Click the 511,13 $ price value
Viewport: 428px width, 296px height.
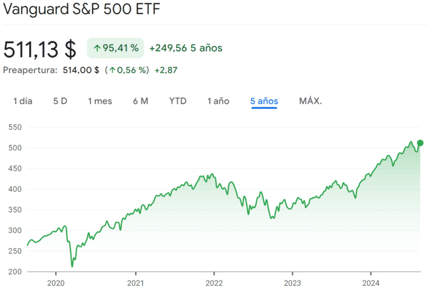(x=40, y=49)
